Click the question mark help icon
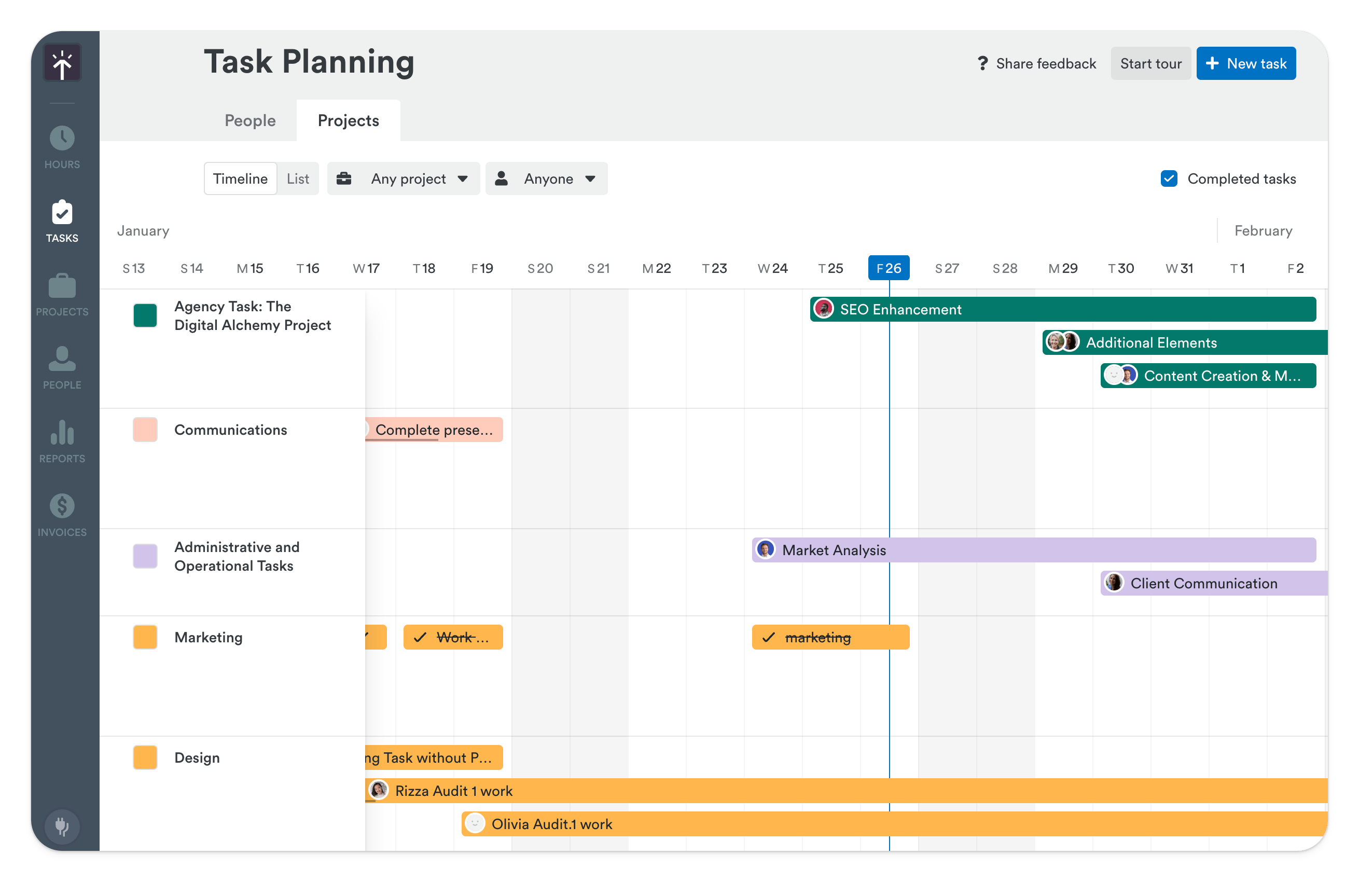This screenshot has width=1359, height=882. pyautogui.click(x=983, y=63)
